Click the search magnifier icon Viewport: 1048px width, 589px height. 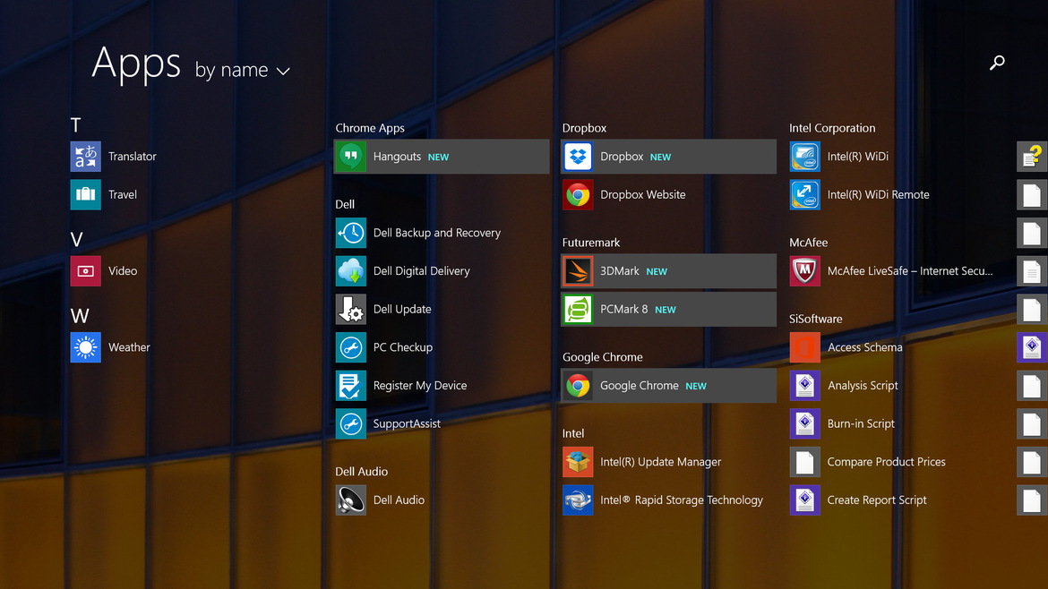point(997,63)
